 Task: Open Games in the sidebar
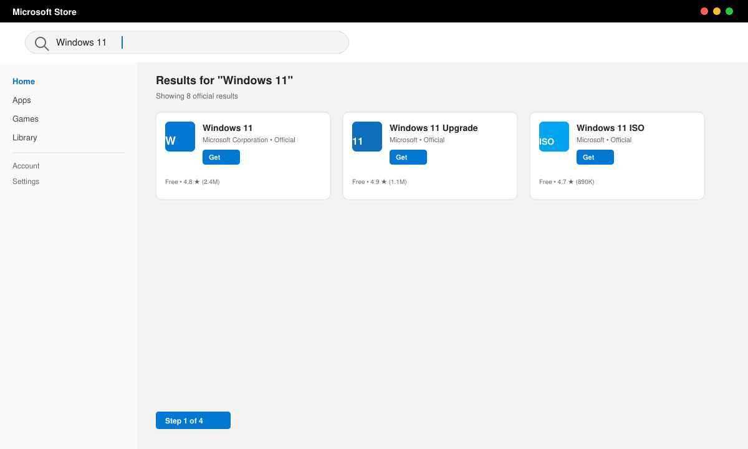click(26, 119)
